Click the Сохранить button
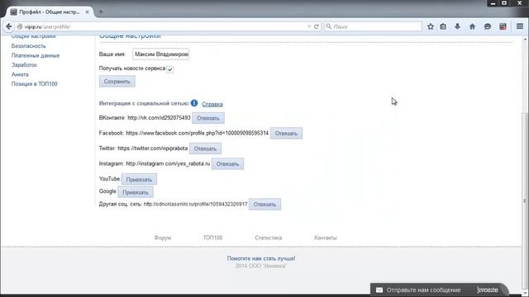This screenshot has width=529, height=297. (117, 81)
